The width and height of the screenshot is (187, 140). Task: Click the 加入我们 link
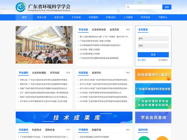[142, 60]
